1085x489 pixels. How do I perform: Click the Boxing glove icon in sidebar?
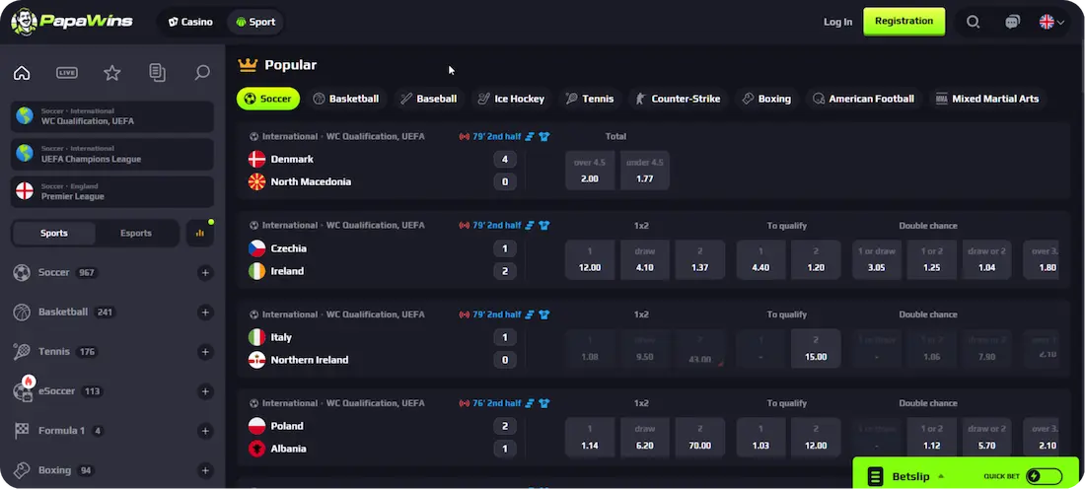[22, 470]
